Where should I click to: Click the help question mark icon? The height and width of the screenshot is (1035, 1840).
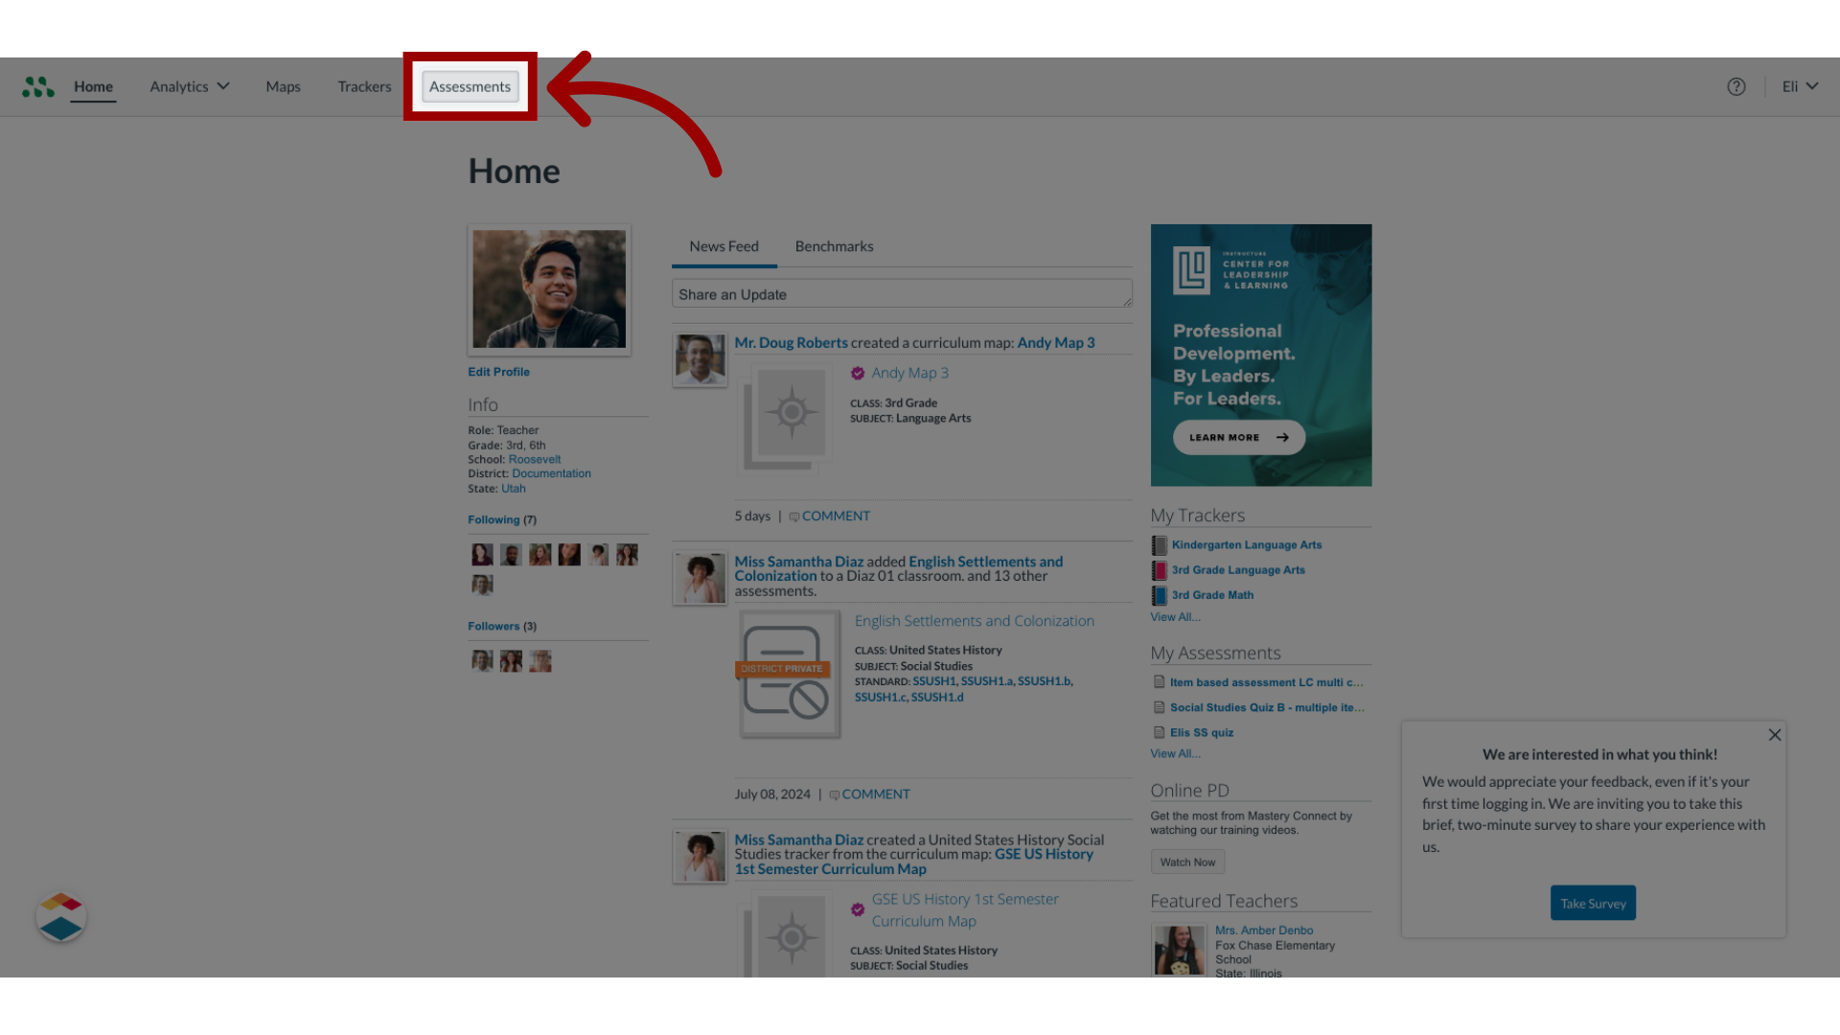[1736, 86]
